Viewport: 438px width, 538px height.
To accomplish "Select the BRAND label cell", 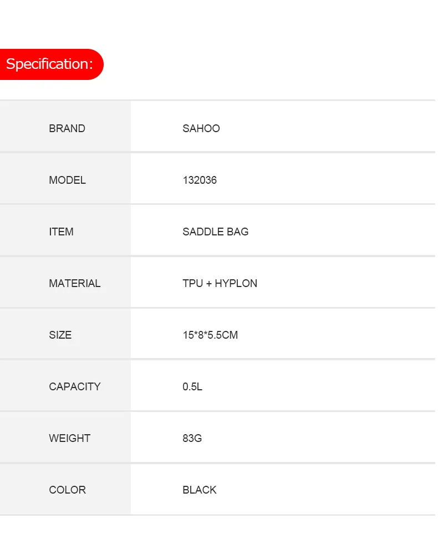I will pos(65,127).
